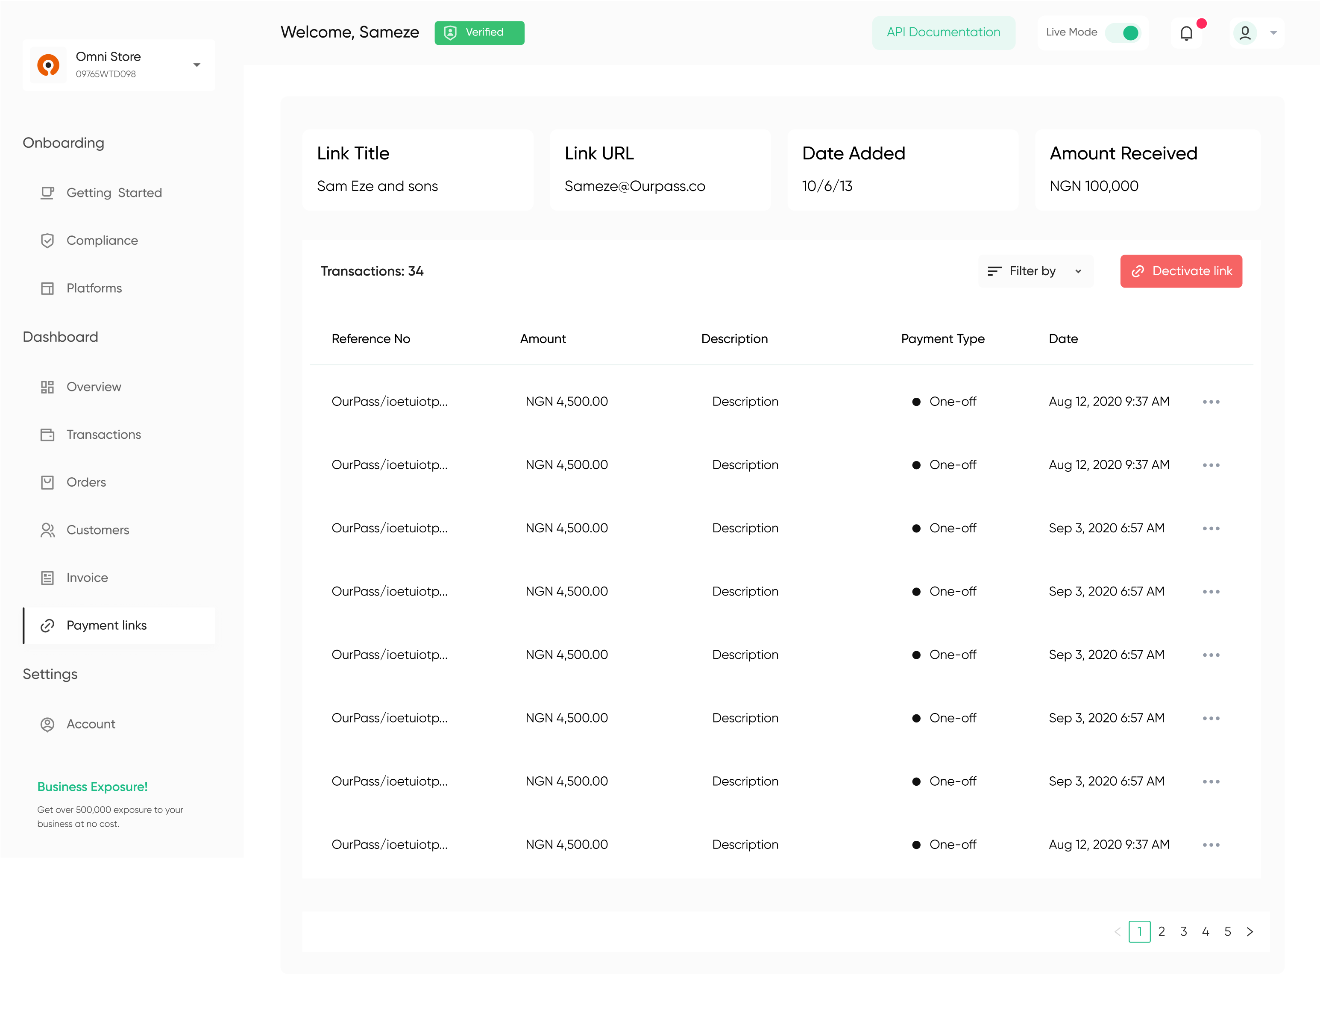The image size is (1320, 1016).
Task: Click the Account user-circle icon
Action: [x=47, y=724]
